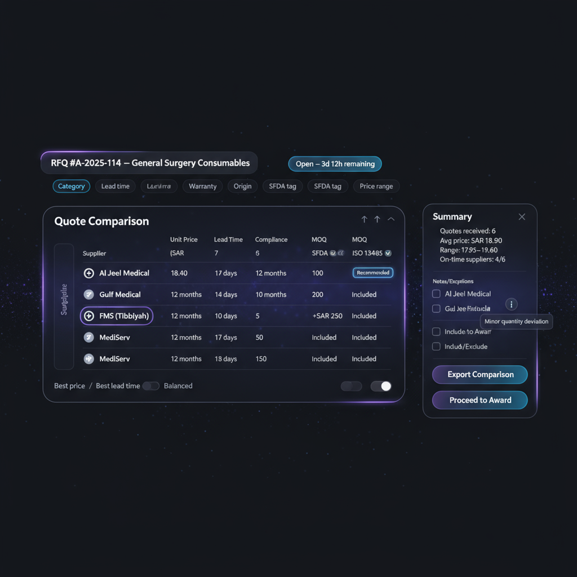Open the Price range filter chip
Viewport: 577px width, 577px height.
point(376,187)
